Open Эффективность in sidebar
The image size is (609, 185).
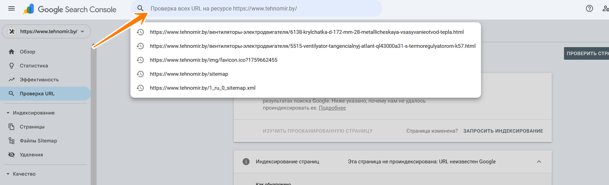point(39,80)
